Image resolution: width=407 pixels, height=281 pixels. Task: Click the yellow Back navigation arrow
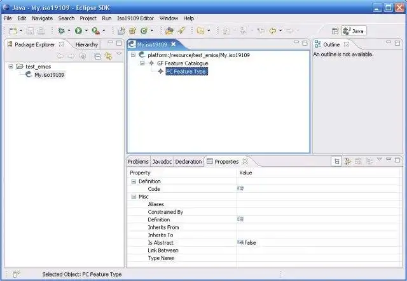(x=273, y=31)
